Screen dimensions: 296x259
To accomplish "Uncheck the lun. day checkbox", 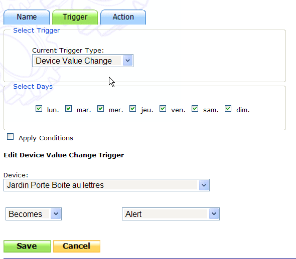I will point(39,109).
